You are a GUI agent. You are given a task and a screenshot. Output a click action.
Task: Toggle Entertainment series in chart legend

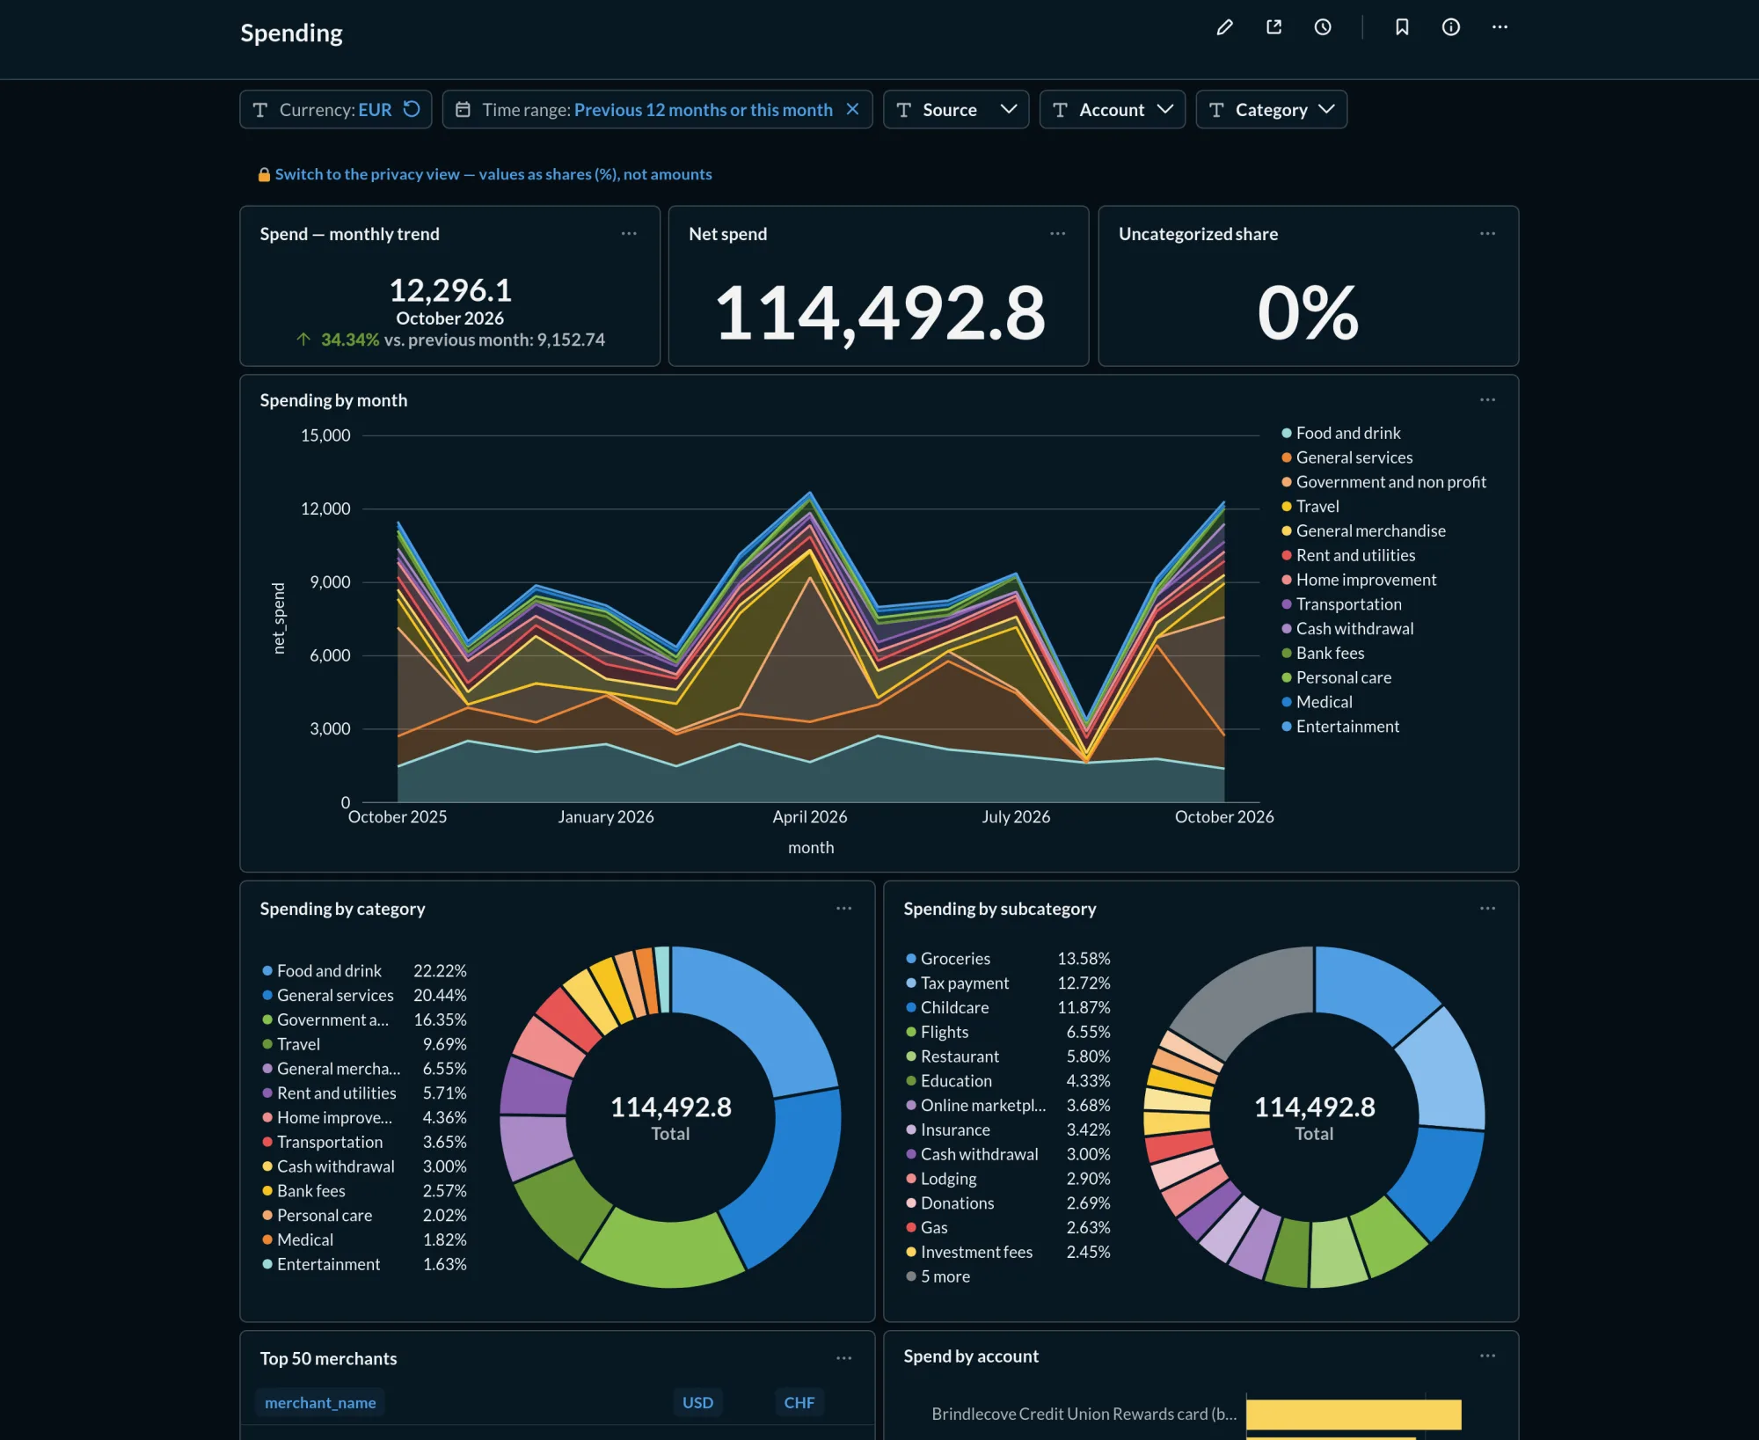point(1340,726)
